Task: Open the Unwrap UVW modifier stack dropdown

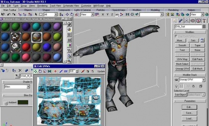Action: point(203,80)
